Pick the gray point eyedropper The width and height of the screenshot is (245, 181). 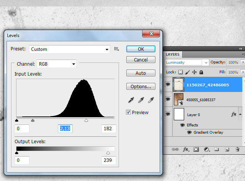click(141, 100)
